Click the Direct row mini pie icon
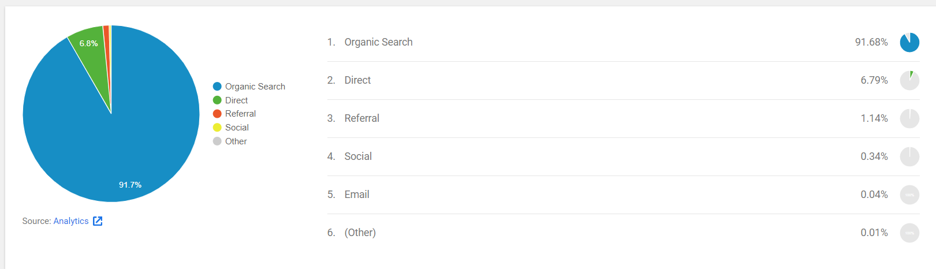 909,80
